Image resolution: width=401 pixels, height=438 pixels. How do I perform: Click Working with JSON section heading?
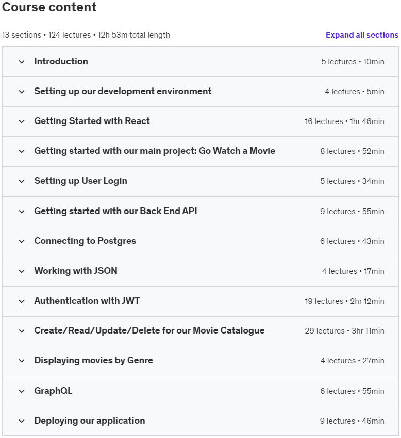tap(76, 271)
